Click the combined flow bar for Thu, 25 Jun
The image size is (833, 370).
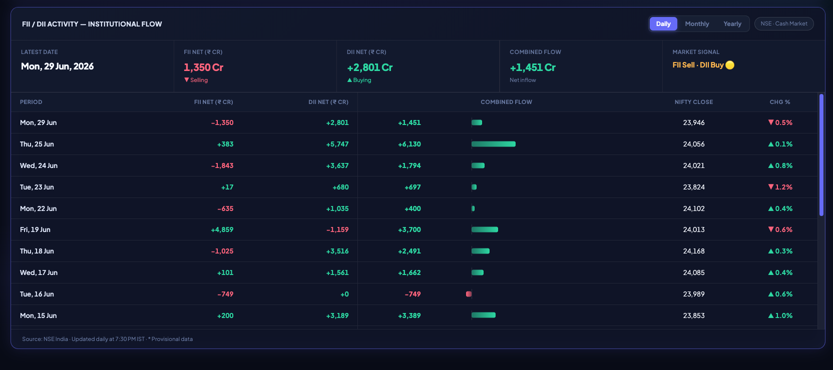pyautogui.click(x=494, y=144)
